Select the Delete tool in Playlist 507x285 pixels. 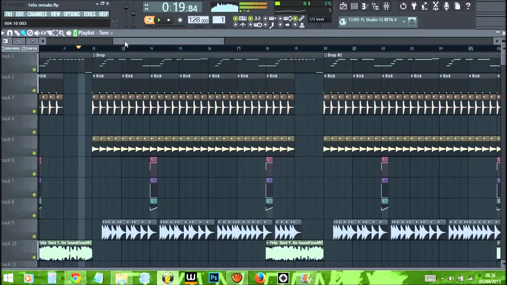[30, 33]
